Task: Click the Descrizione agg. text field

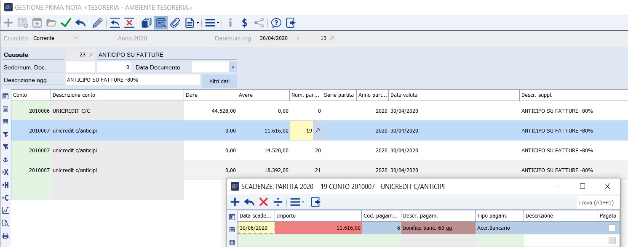Action: click(x=132, y=80)
